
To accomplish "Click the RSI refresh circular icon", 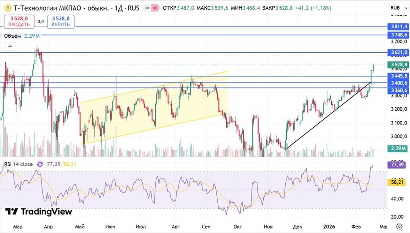I will tap(40, 164).
